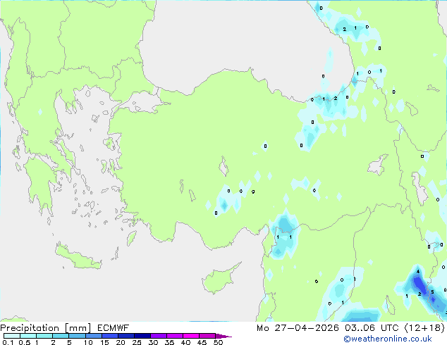Click the map value '4' over dark blue rain cell

(x=418, y=272)
